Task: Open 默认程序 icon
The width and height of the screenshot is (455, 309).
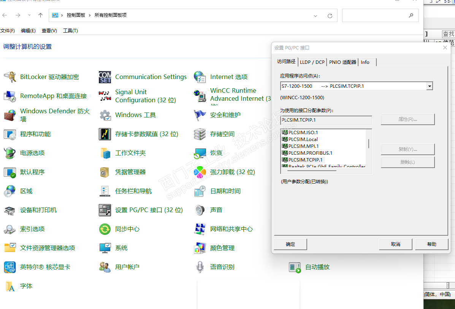Action: [x=10, y=172]
